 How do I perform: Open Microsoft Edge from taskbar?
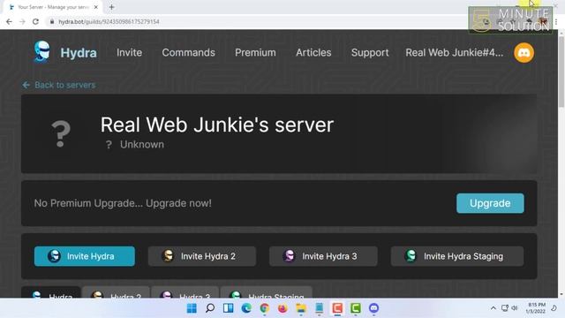pyautogui.click(x=246, y=308)
